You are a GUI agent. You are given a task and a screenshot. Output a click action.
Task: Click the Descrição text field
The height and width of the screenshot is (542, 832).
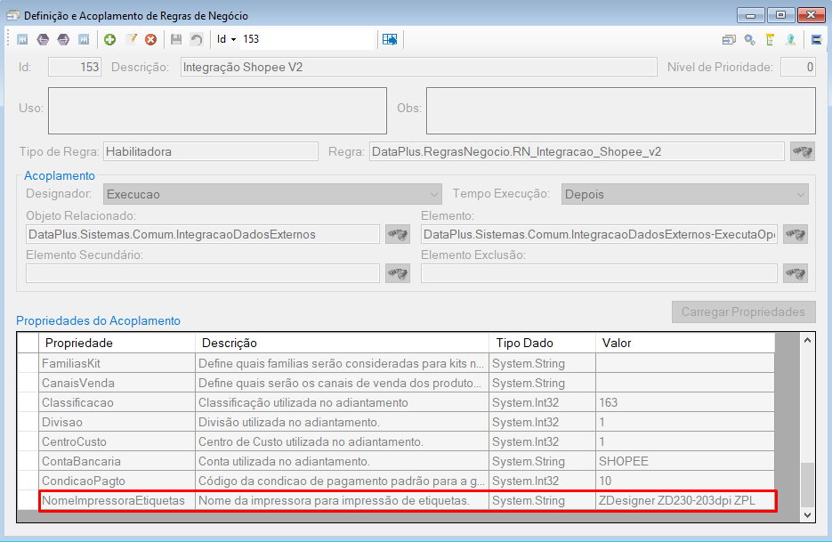coord(418,67)
